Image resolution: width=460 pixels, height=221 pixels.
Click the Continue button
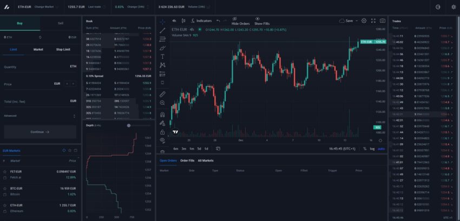[x=40, y=132]
